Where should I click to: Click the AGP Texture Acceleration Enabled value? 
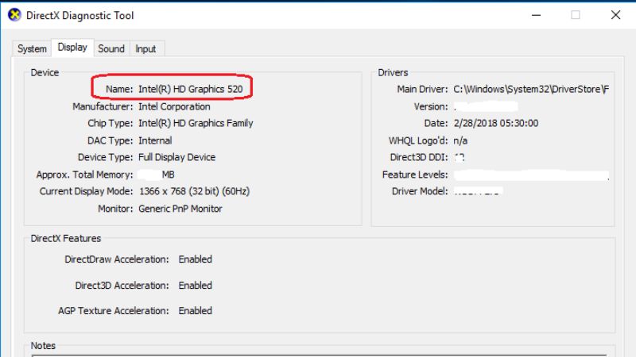195,310
